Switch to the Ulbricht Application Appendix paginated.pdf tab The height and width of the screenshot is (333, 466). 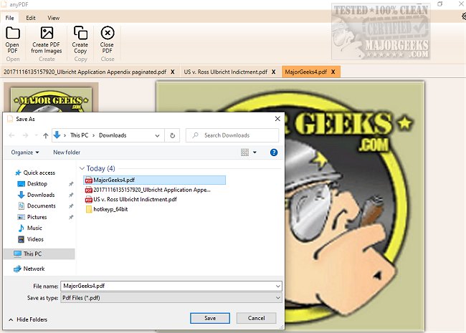click(x=85, y=72)
